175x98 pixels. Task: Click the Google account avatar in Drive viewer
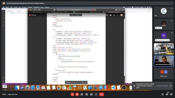pos(122,15)
